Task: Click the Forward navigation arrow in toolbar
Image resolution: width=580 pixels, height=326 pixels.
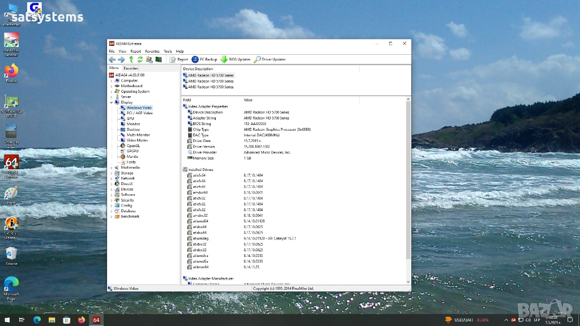Action: pyautogui.click(x=121, y=59)
